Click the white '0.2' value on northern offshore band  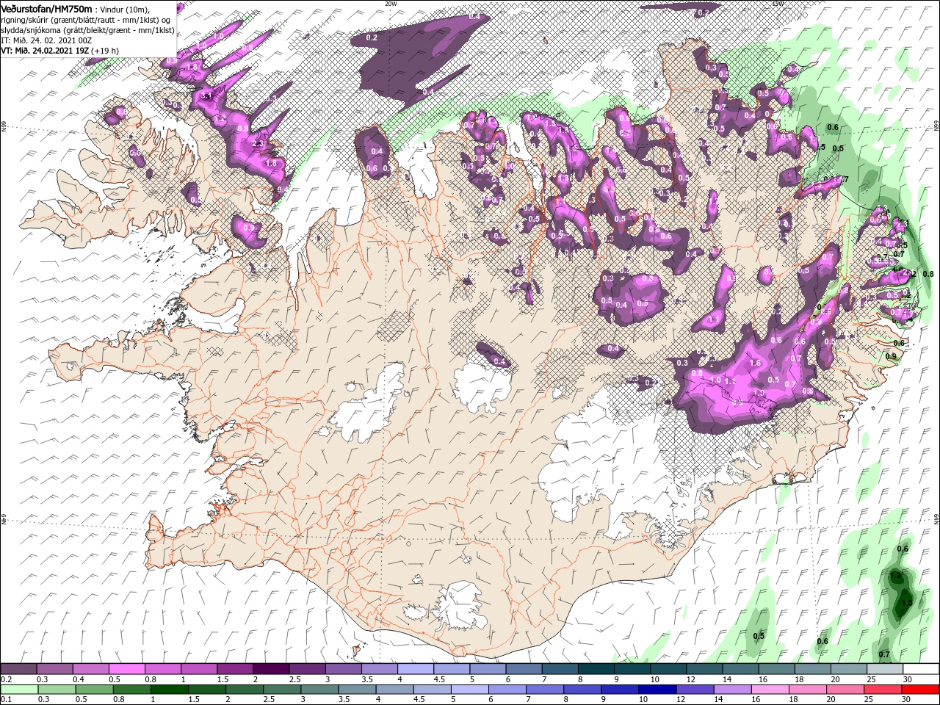[372, 37]
